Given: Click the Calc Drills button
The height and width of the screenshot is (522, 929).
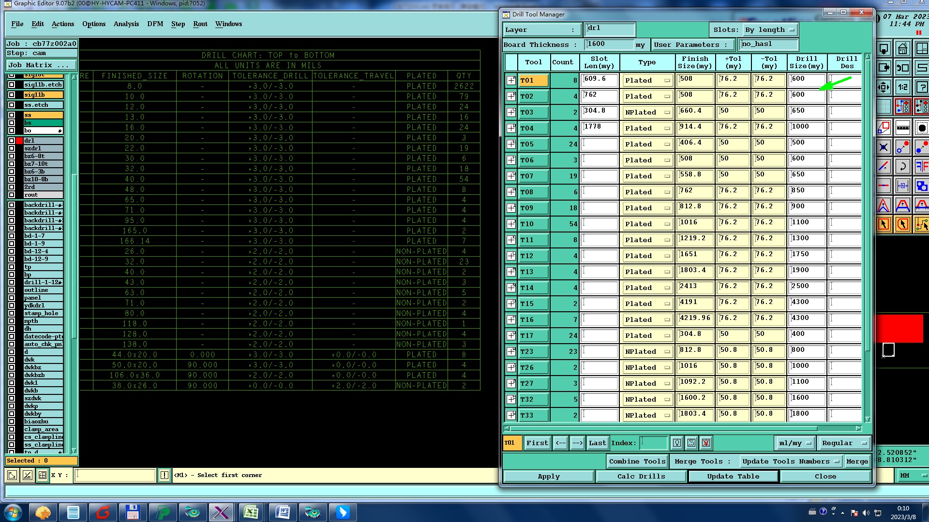Looking at the screenshot, I should [641, 476].
